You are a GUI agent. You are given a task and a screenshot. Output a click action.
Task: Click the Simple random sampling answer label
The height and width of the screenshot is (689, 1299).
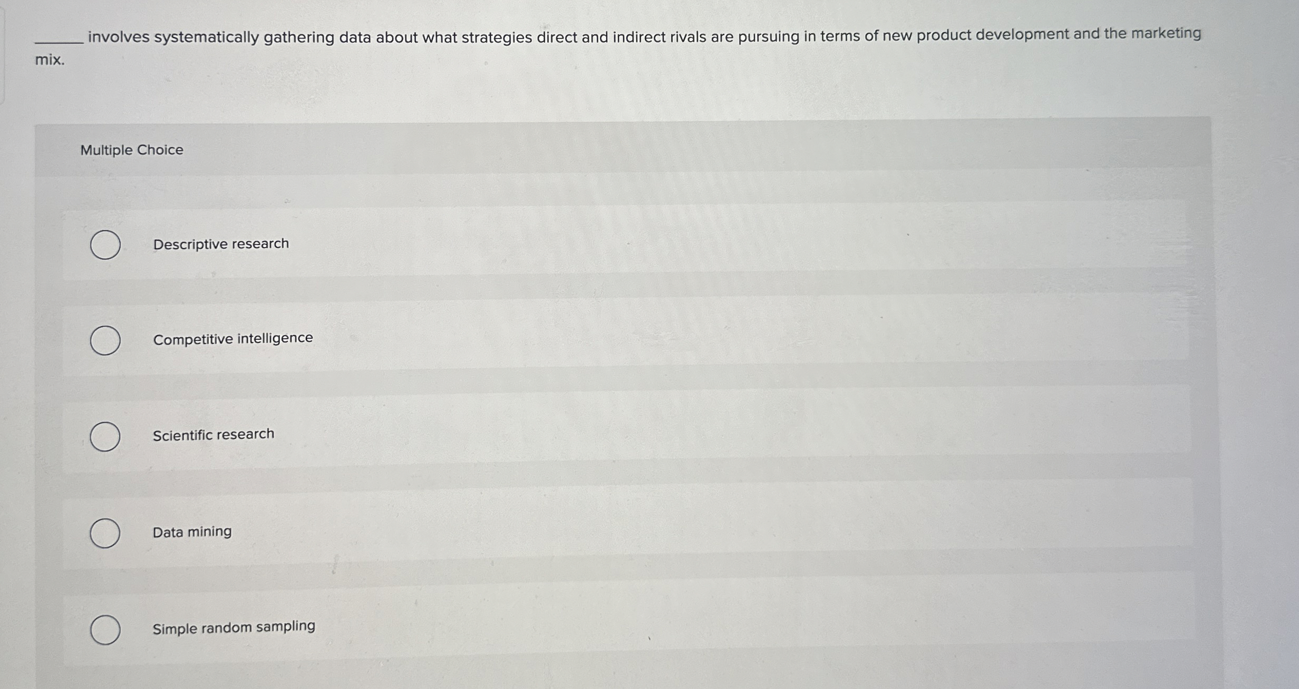(x=234, y=626)
